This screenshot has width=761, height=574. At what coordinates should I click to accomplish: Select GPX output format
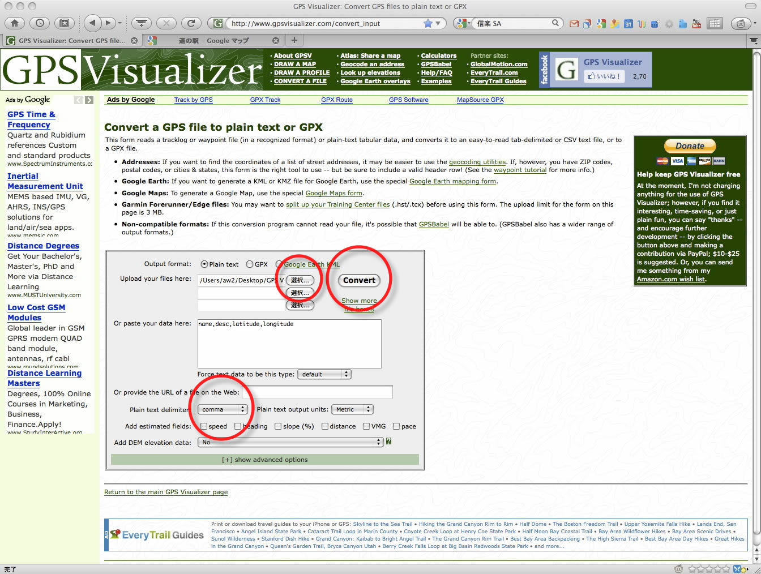tap(250, 264)
